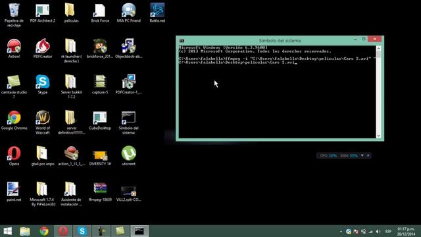421x237 pixels.
Task: Click the Símbolo del sistema title bar
Action: 280,41
